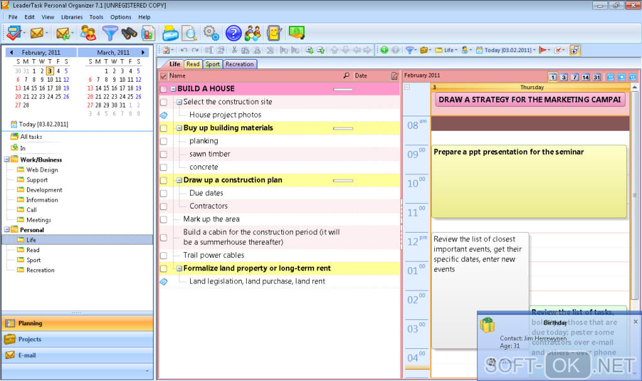Click the highlighted panel layout icon at toolbar end
This screenshot has width=642, height=381.
coord(575,50)
